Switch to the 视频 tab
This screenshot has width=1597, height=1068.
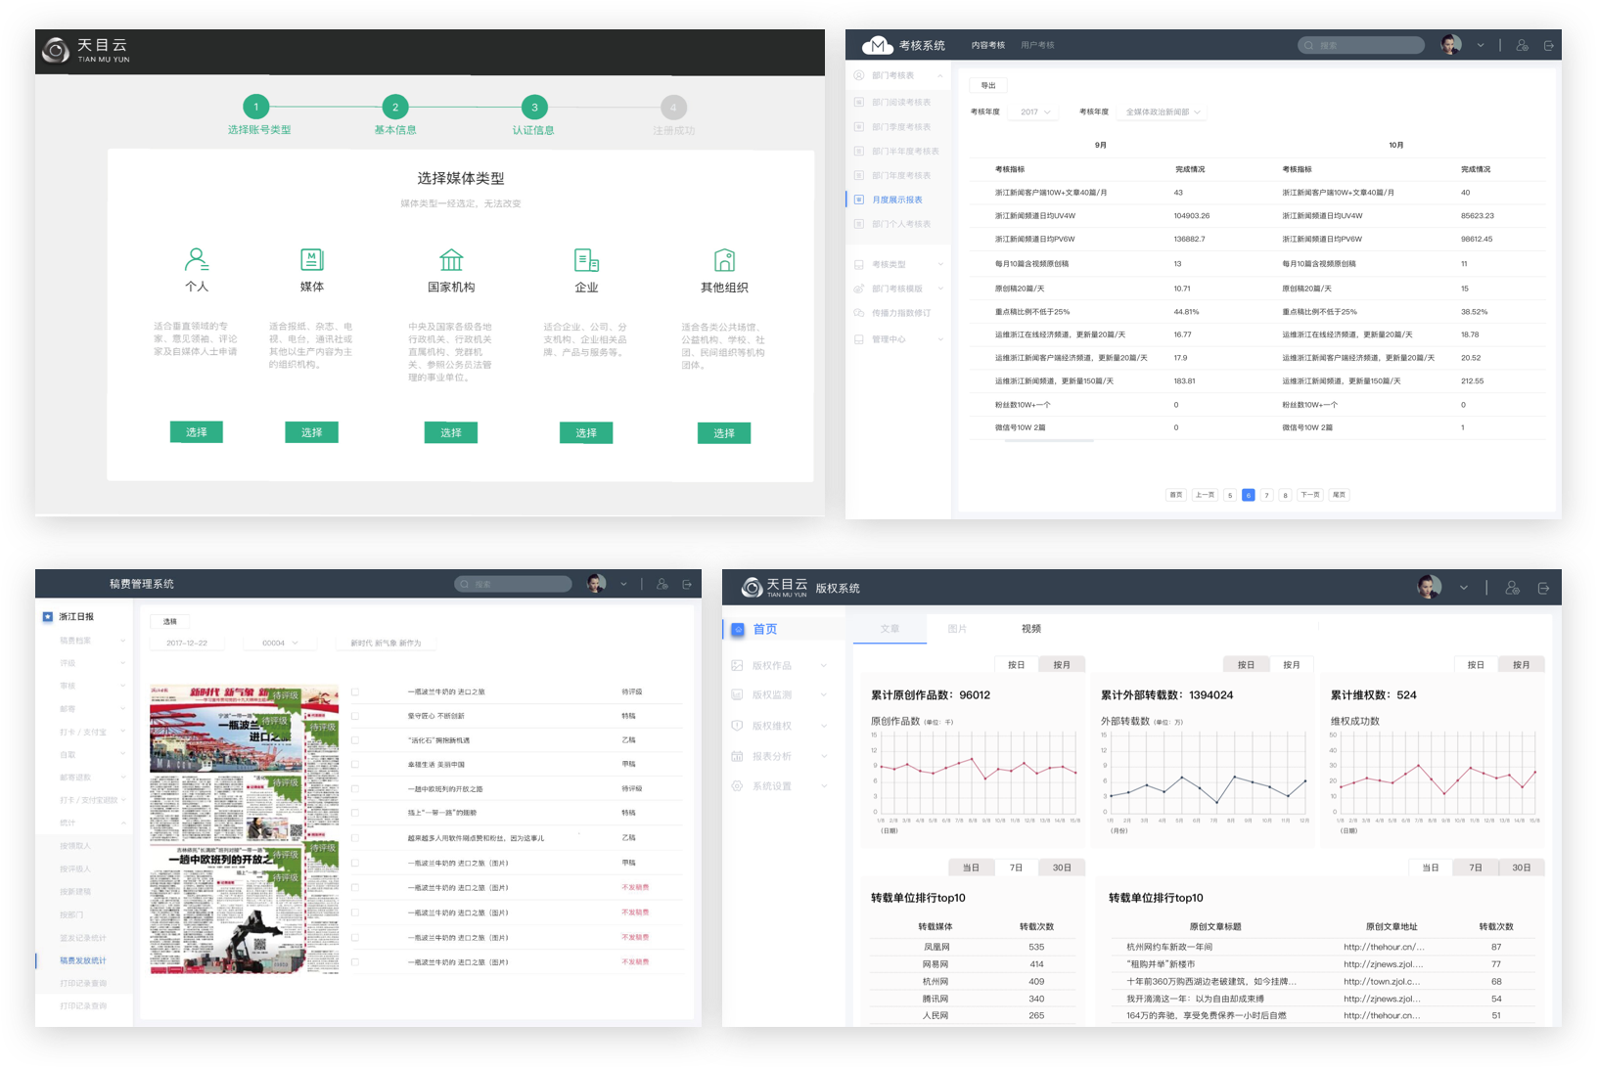(1030, 629)
